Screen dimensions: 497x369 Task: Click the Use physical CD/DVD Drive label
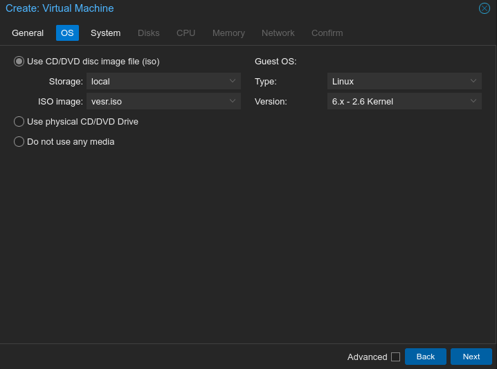(x=82, y=122)
